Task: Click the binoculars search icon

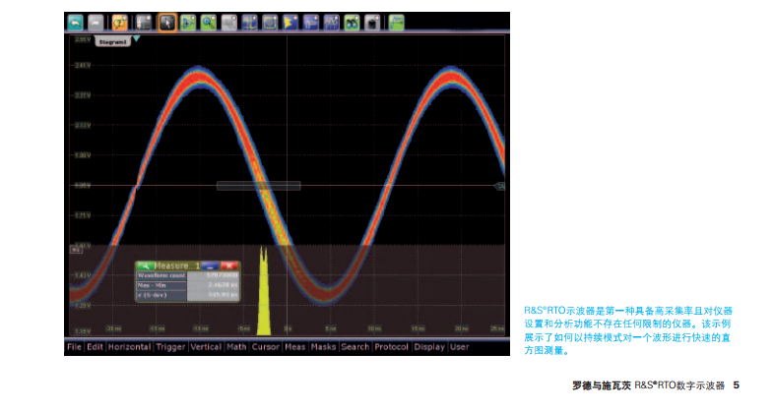Action: 353,21
